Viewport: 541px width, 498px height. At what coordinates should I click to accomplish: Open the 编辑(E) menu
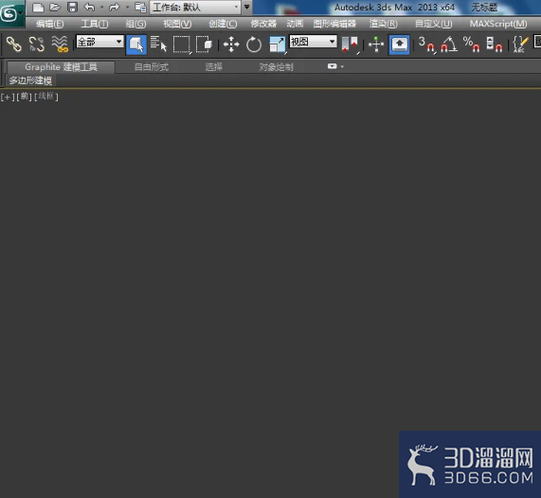(50, 24)
